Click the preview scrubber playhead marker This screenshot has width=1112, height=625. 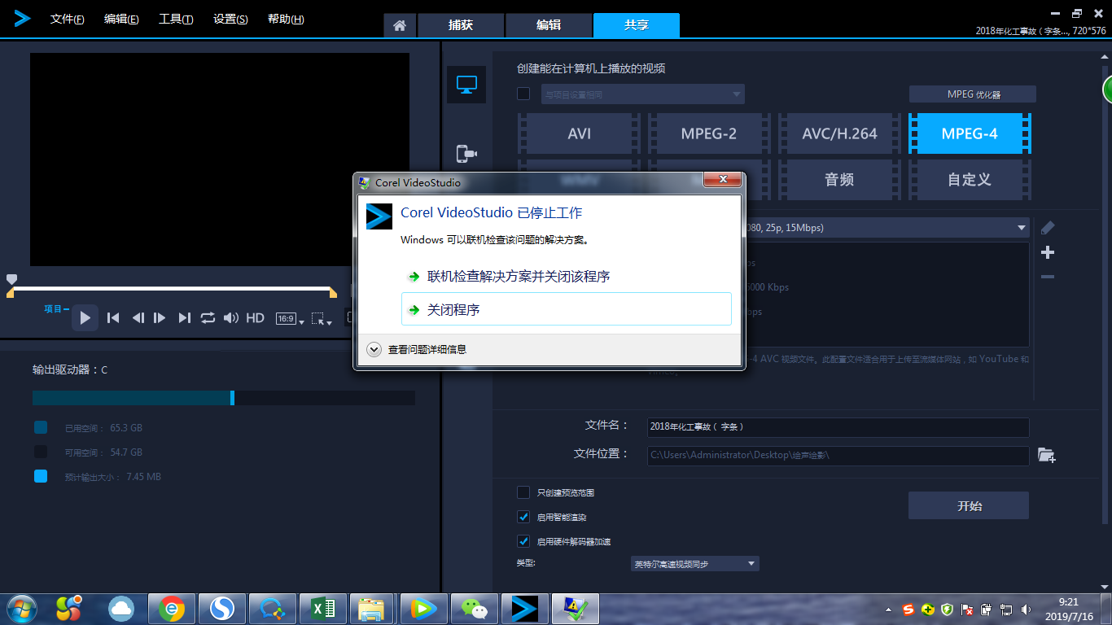11,280
